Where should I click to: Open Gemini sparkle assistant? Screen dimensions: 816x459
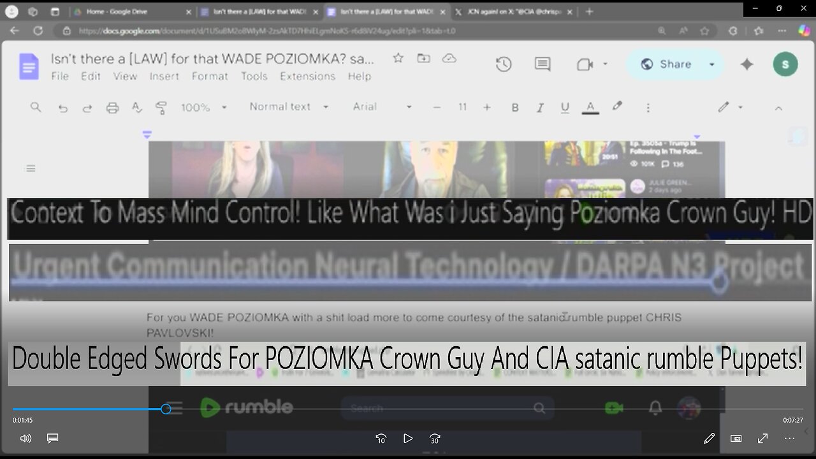coord(747,64)
